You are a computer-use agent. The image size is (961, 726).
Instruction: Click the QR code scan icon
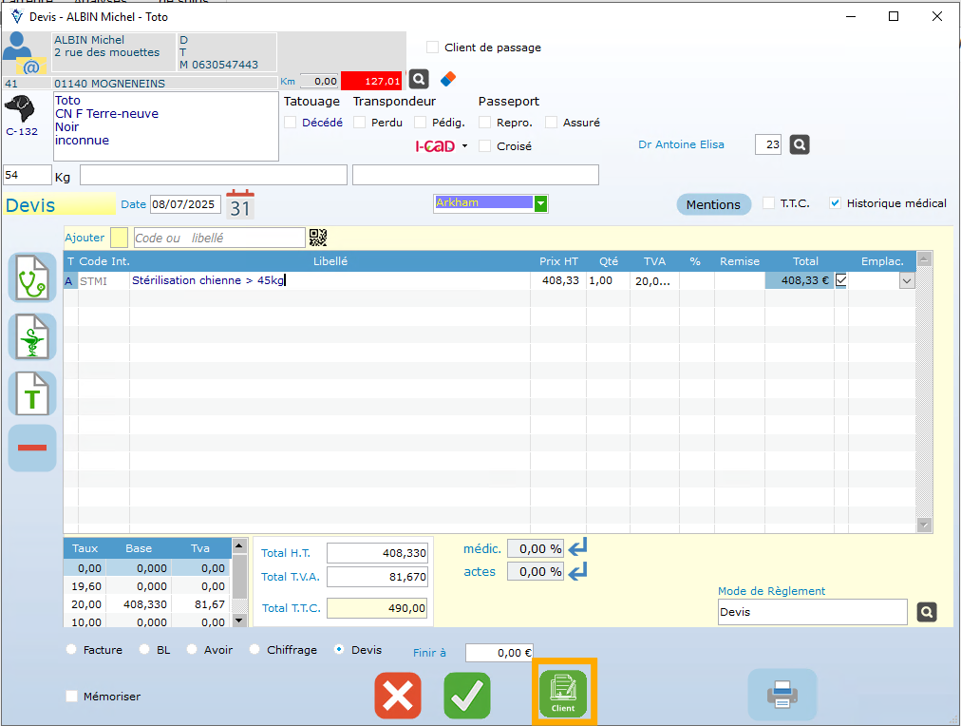(x=317, y=238)
